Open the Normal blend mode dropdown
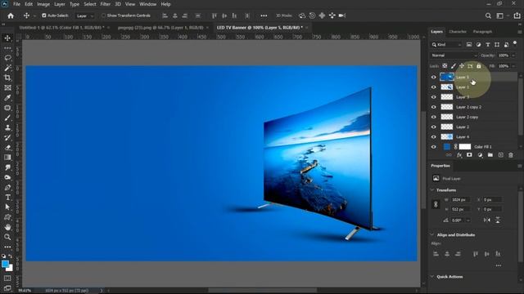The height and width of the screenshot is (294, 524). 454,56
